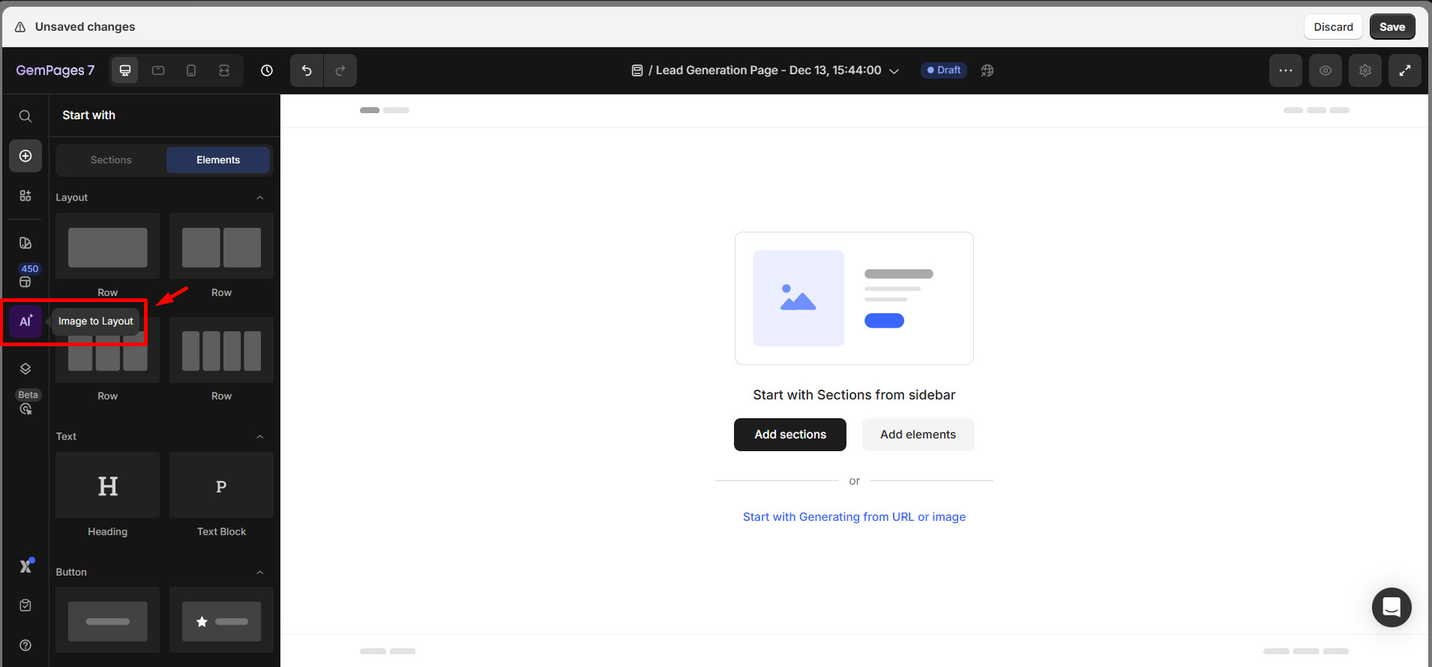Select the Elements tab
This screenshot has width=1432, height=667.
[x=218, y=160]
